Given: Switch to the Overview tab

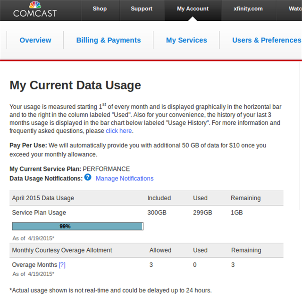Looking at the screenshot, I should 35,40.
